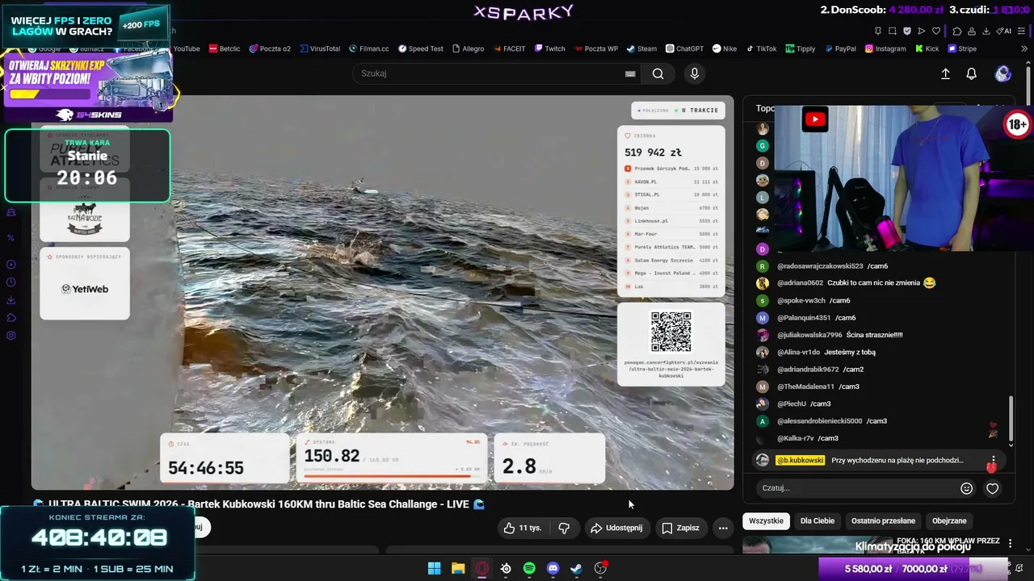
Task: Toggle the ad blocker shield icon
Action: [907, 31]
